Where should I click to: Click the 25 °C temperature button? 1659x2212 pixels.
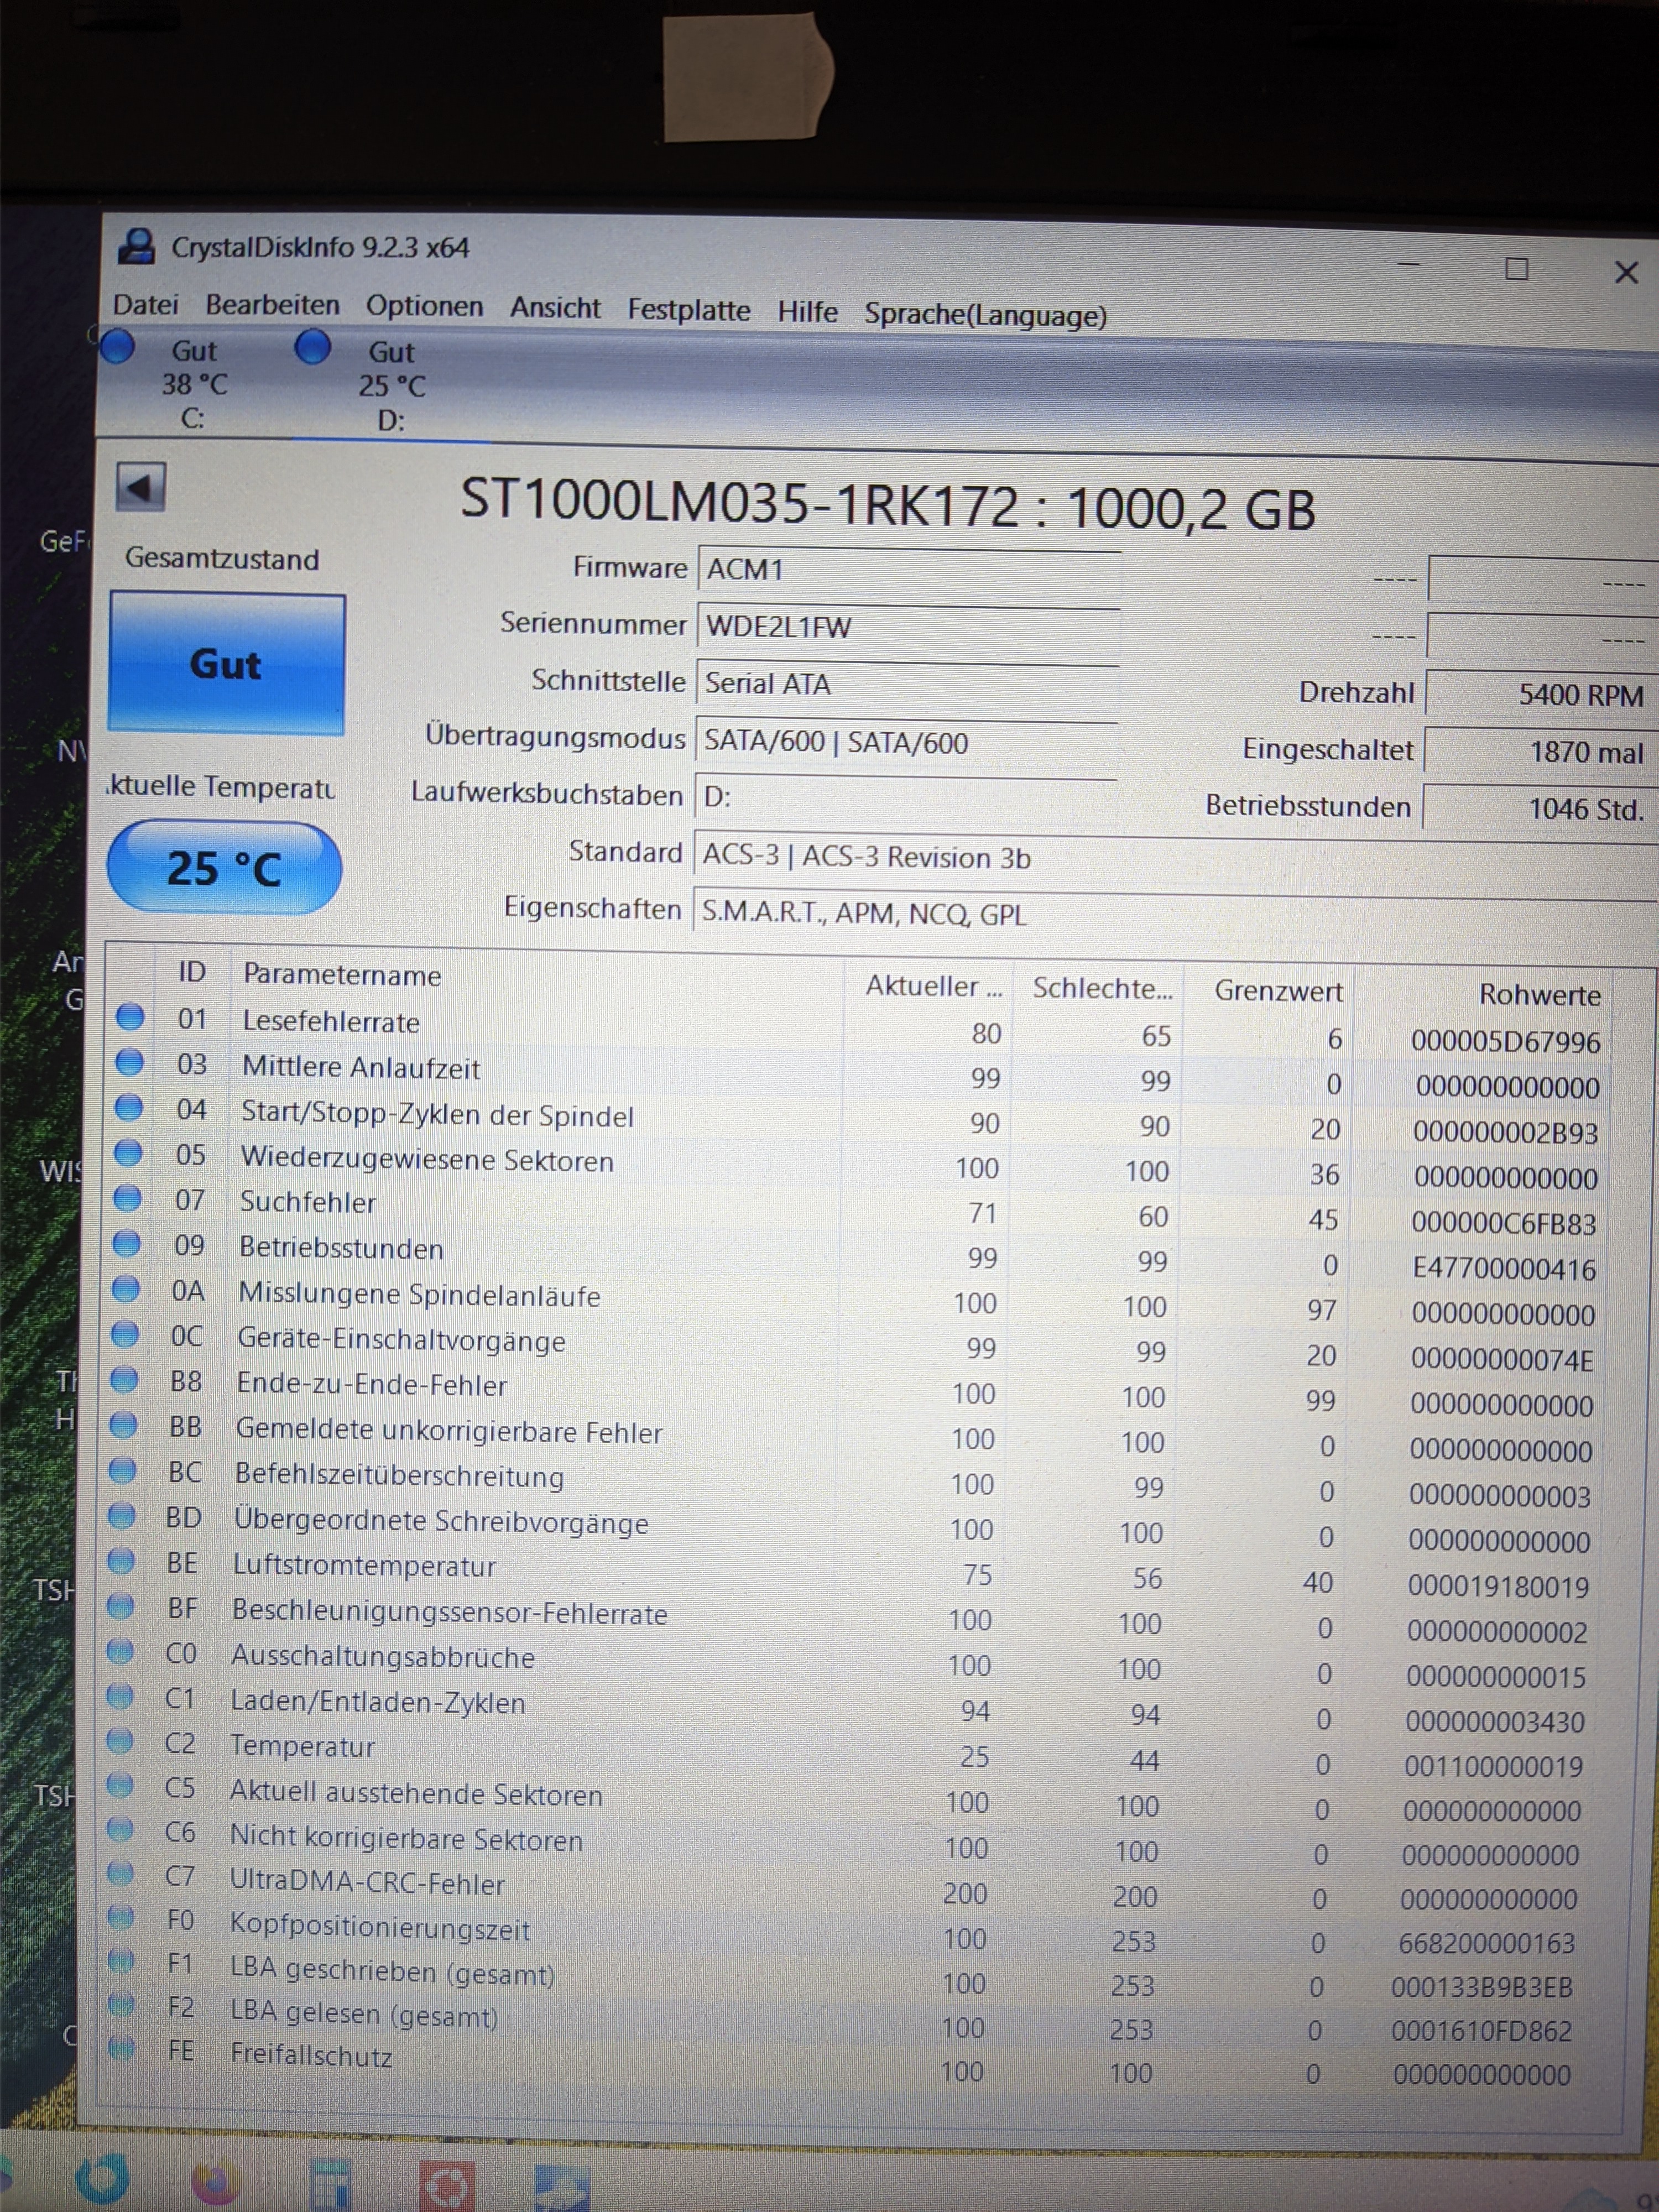pos(224,868)
